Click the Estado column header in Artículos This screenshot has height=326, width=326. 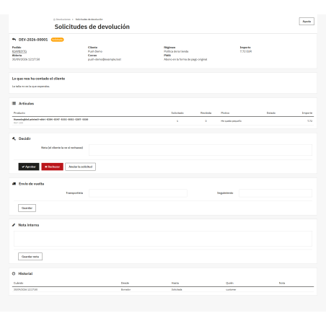tap(271, 113)
